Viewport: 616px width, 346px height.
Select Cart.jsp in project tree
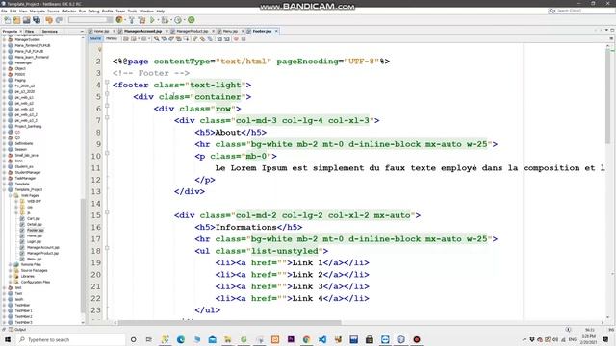point(34,218)
